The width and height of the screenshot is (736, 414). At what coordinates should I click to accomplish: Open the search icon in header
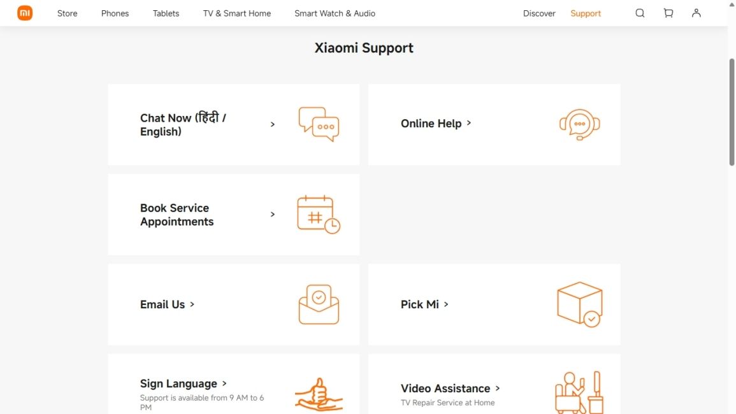[x=640, y=13]
